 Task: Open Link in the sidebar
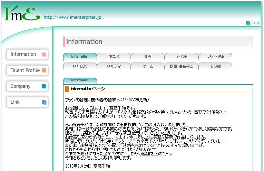(x=27, y=102)
